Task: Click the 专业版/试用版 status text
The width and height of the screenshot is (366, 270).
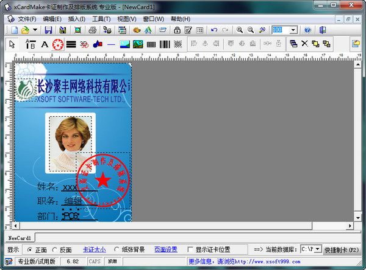Action: pyautogui.click(x=37, y=261)
